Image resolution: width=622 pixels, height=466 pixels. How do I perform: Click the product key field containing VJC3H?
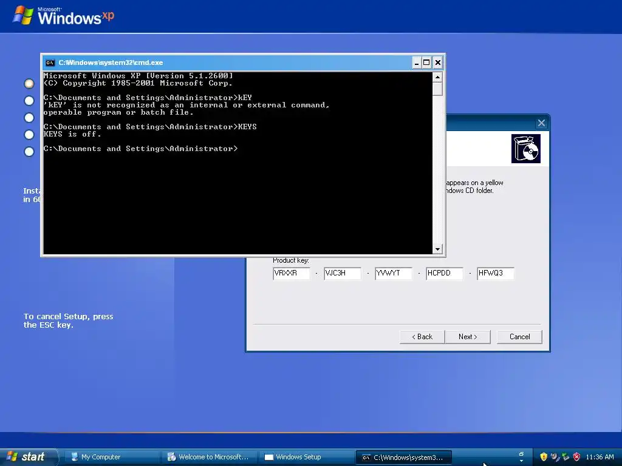[343, 274]
